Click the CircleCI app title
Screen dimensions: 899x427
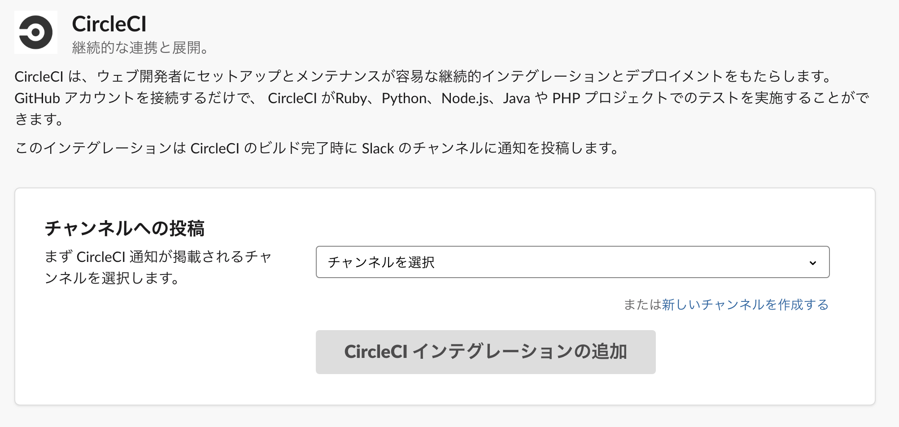pyautogui.click(x=109, y=24)
